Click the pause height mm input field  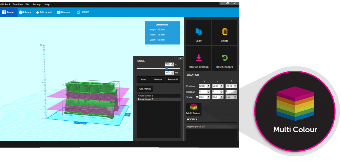(168, 73)
